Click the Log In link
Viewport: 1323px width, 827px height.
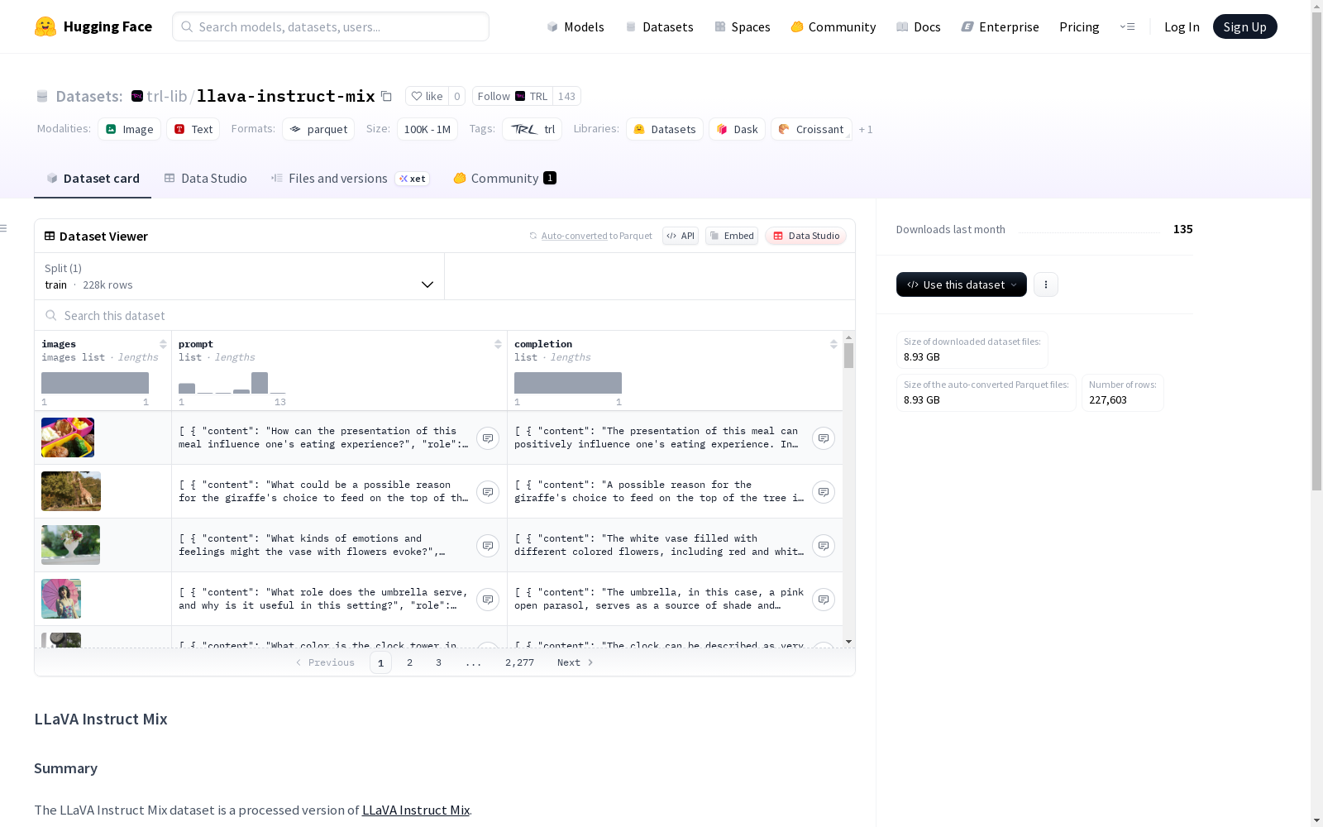coord(1182,26)
